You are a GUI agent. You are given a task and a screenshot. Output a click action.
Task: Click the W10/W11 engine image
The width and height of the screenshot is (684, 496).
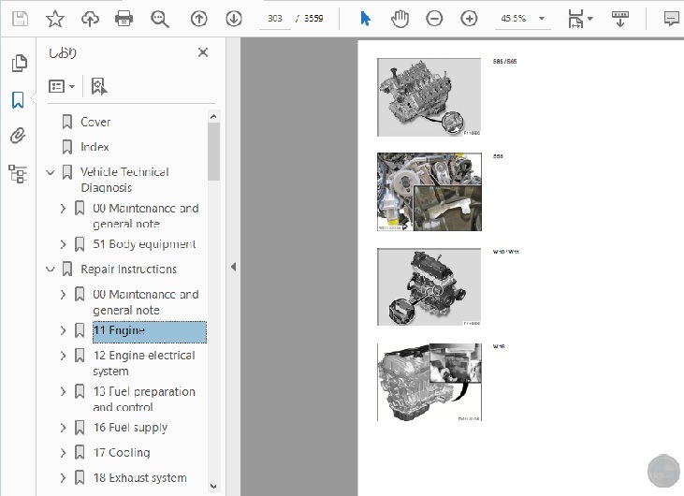pyautogui.click(x=429, y=287)
